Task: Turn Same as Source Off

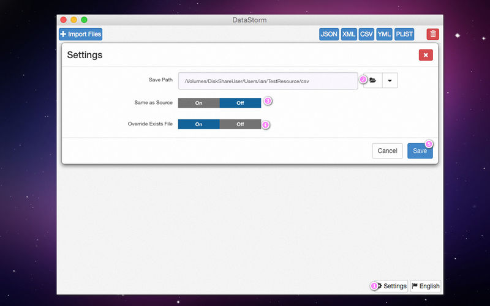Action: click(240, 103)
